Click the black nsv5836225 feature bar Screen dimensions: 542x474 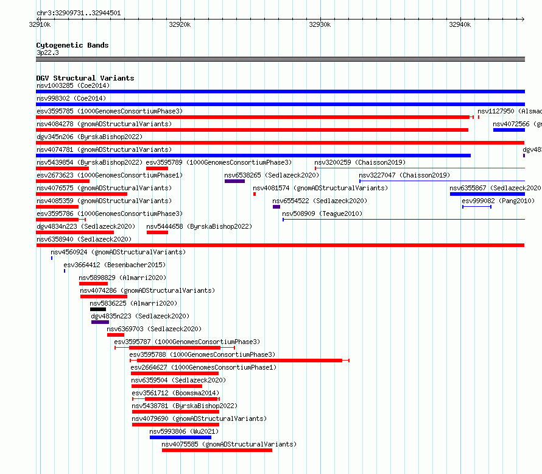click(x=98, y=309)
